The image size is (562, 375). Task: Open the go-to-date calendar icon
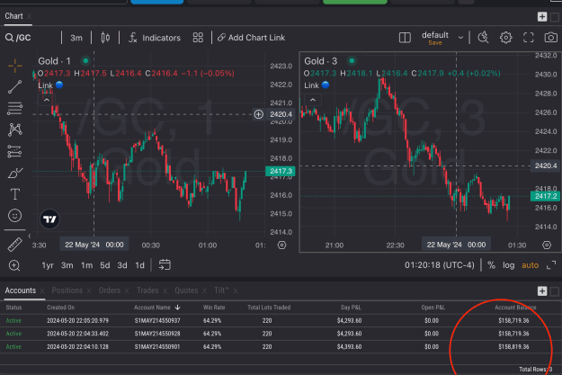(x=165, y=265)
